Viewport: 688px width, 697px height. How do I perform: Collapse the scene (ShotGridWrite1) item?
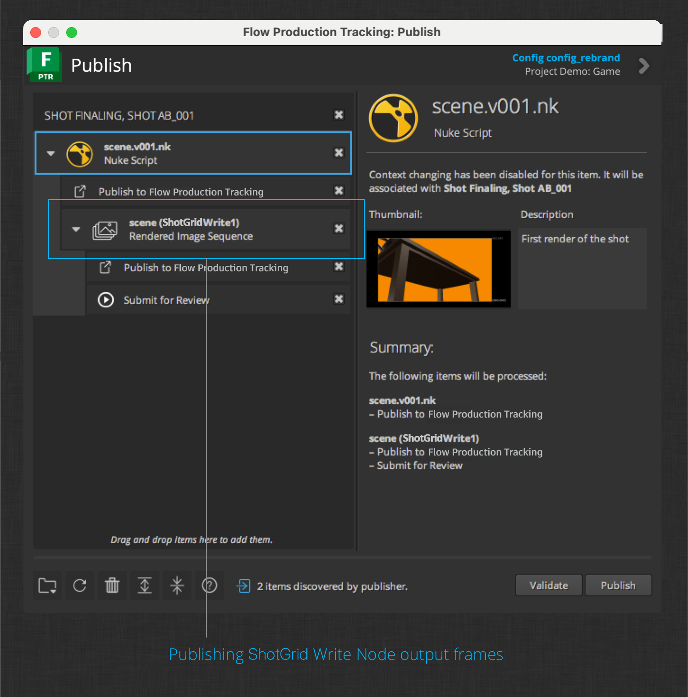click(x=76, y=229)
